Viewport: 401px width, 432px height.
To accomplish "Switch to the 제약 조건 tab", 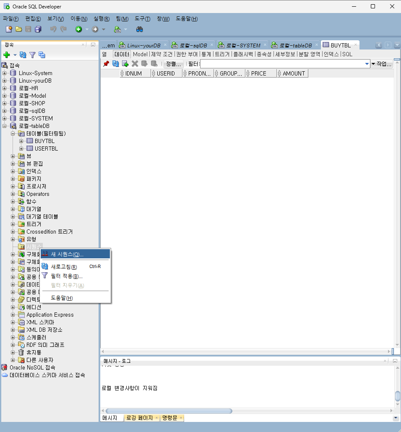I will click(161, 54).
